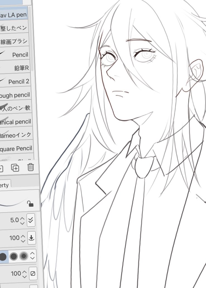Viewport: 206px width, 288px height.
Task: Switch to the Tool property tab
Action: 5,185
